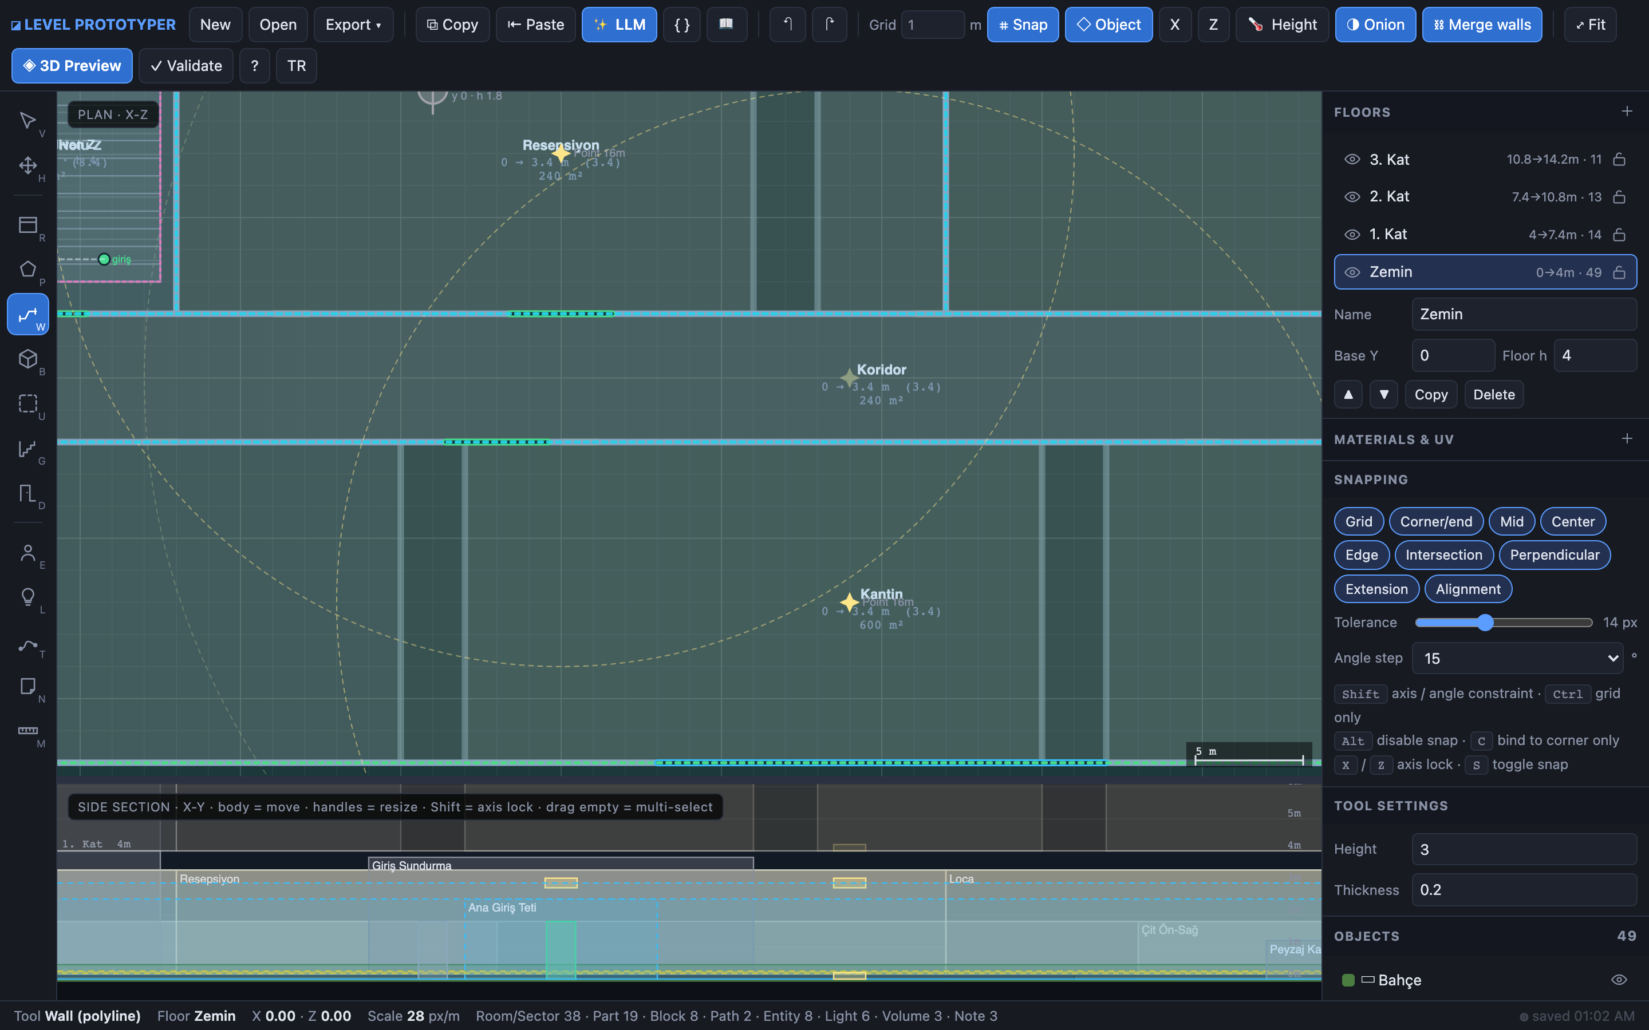Viewport: 1649px width, 1030px height.
Task: Lock the 3. Kat floor
Action: 1620,160
